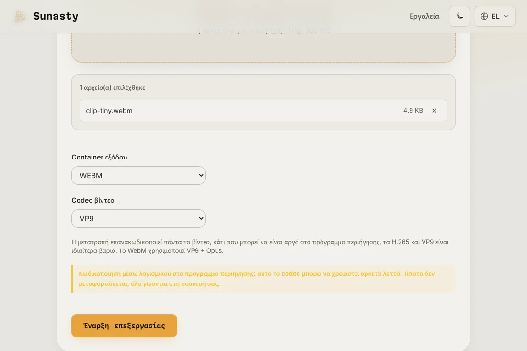The height and width of the screenshot is (351, 527).
Task: Select the clip-tiny.webm file name
Action: tap(109, 111)
